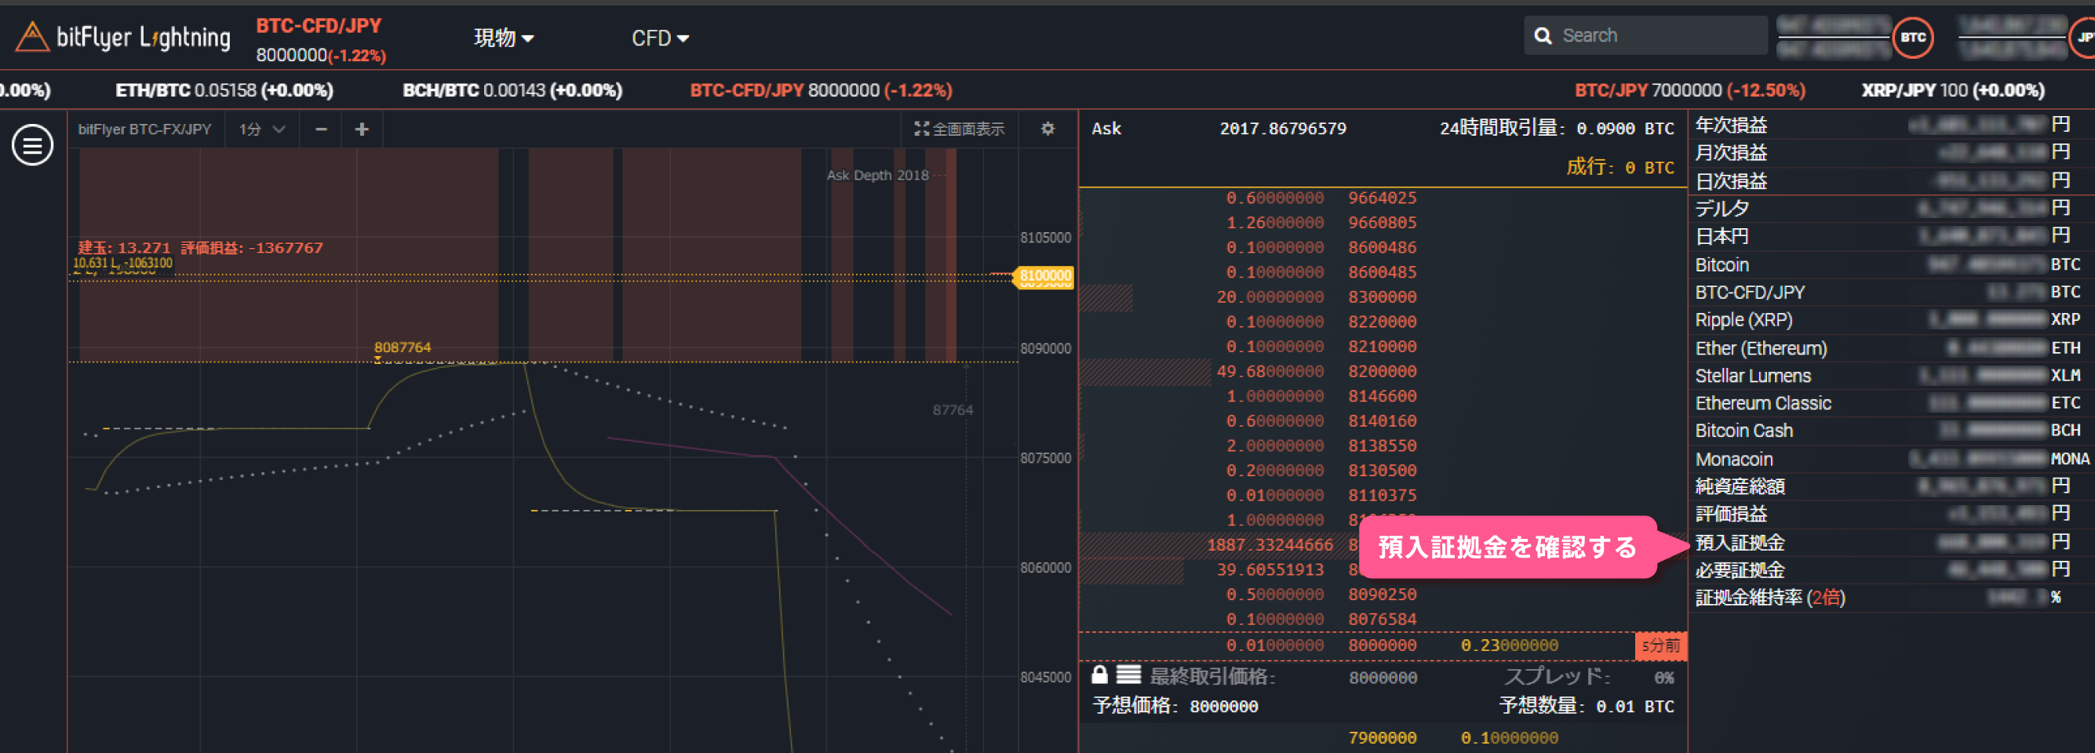Click bid price 7900000 row
The image size is (2095, 753).
1383,737
